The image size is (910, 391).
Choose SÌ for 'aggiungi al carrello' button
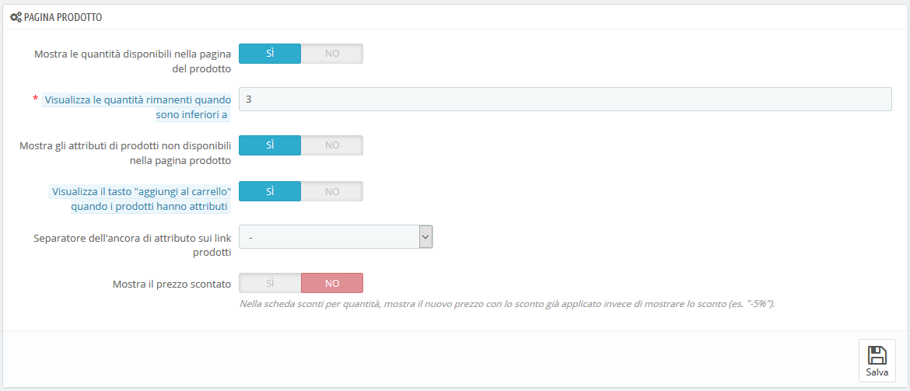(x=270, y=191)
